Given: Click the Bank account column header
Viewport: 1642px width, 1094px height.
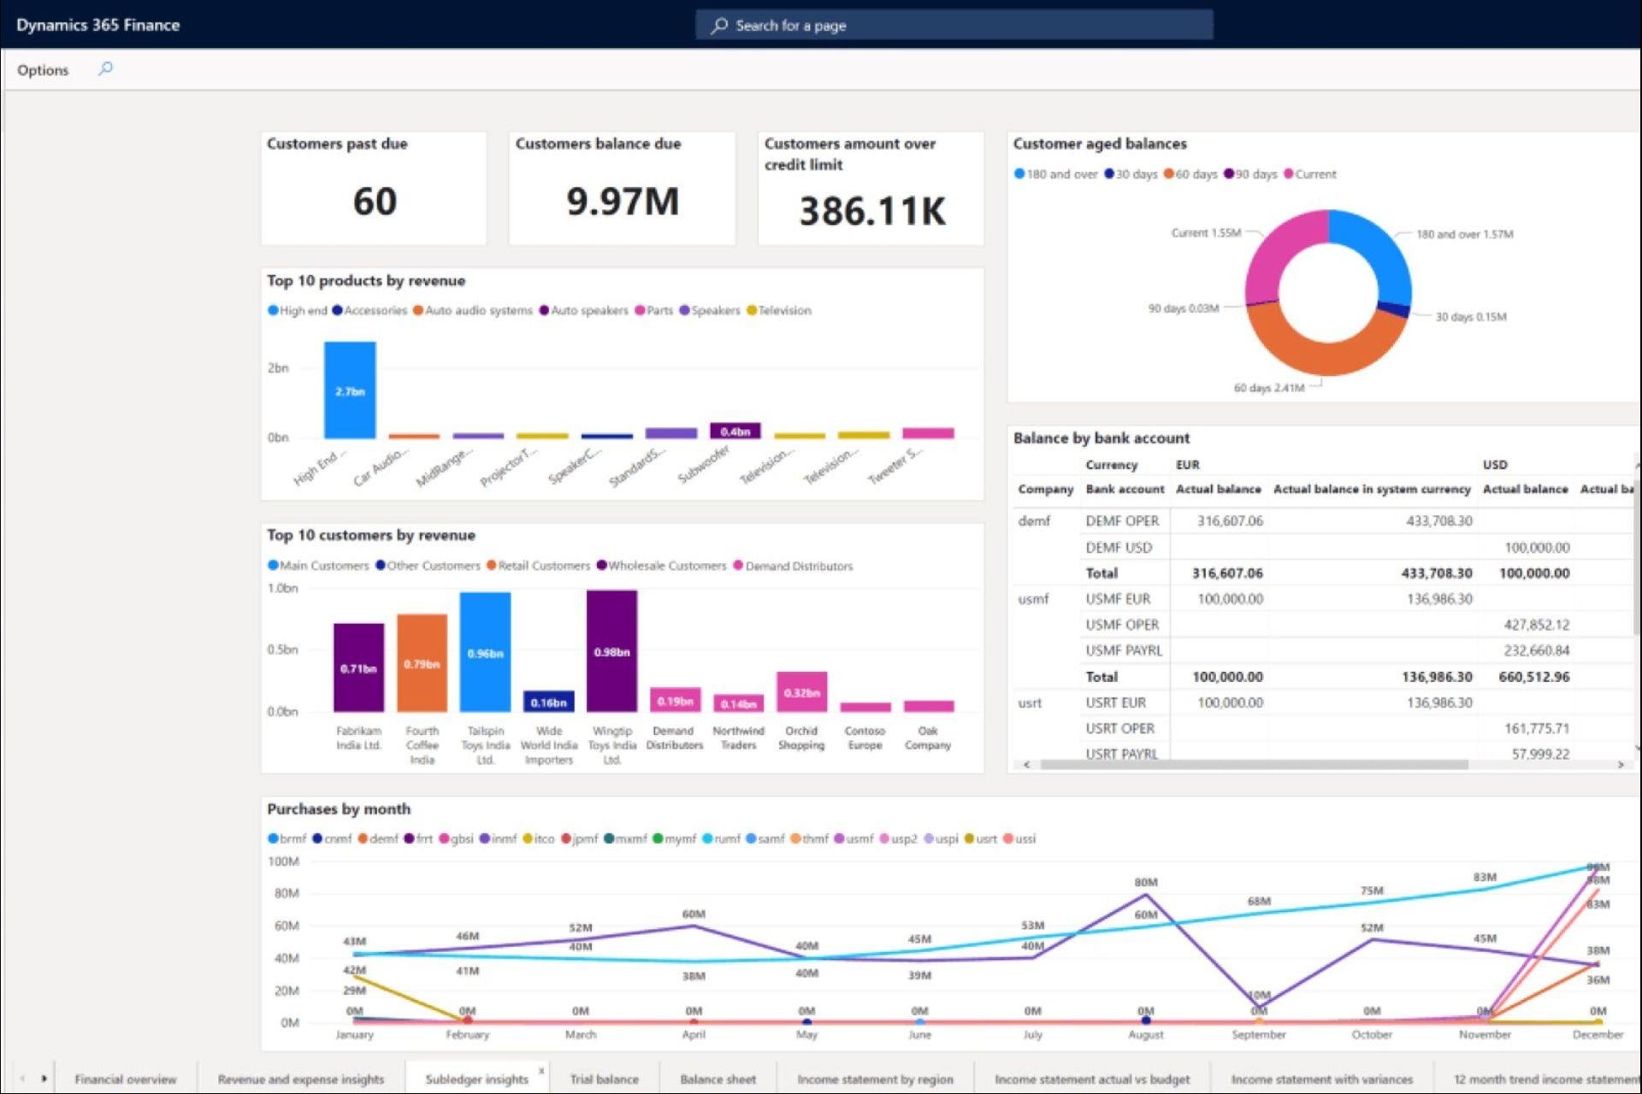Looking at the screenshot, I should pyautogui.click(x=1125, y=489).
